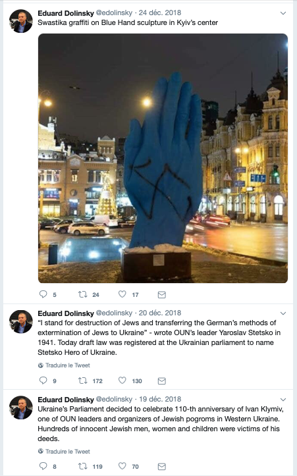Like the tweet with 130 likes

[122, 381]
